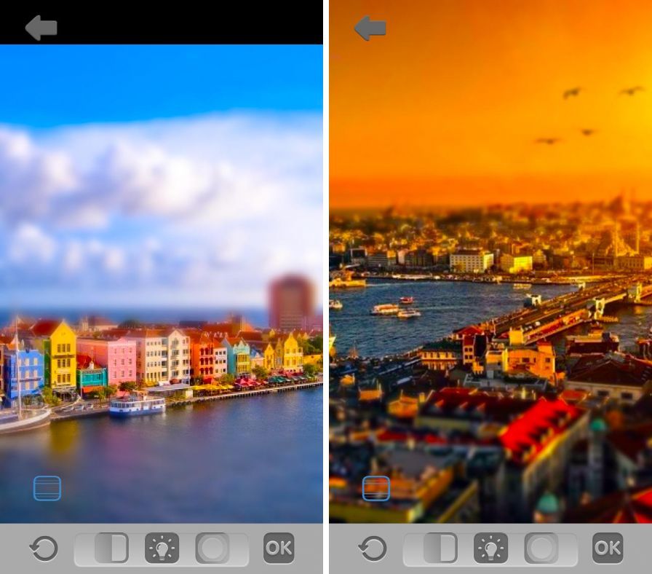652x574 pixels.
Task: Tap the white ferry boat docked at the waterfront
Action: (137, 404)
